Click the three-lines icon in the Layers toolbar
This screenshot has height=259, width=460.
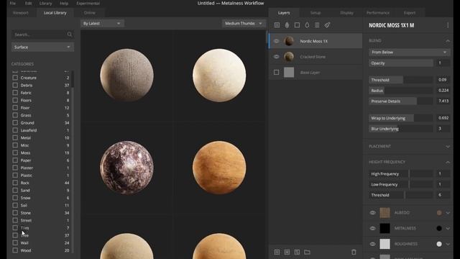[x=317, y=25]
